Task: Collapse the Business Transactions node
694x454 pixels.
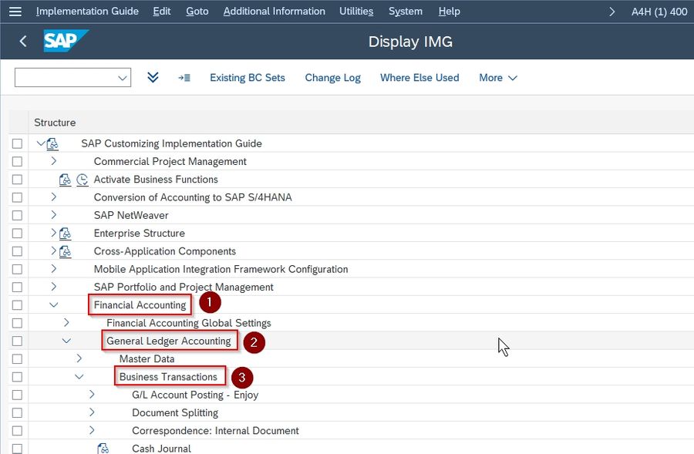Action: pyautogui.click(x=79, y=376)
